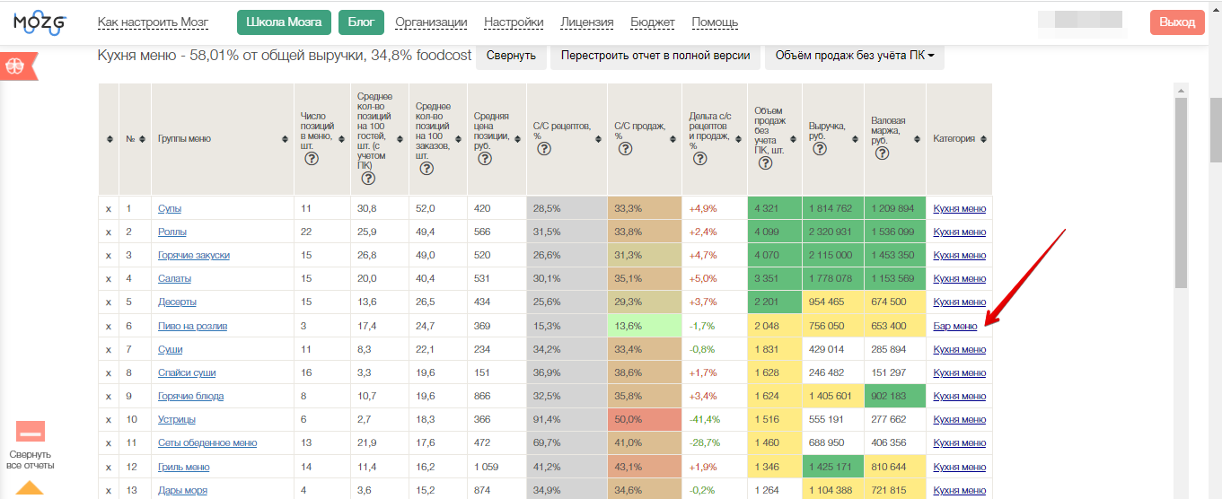Sort by № column arrows

[145, 139]
